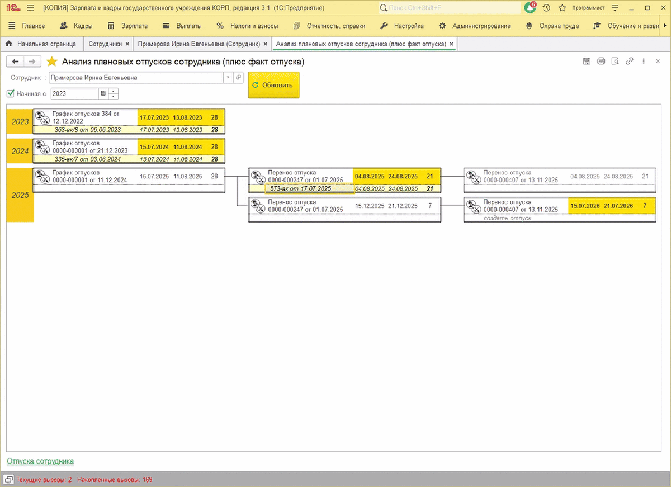Print the report with the printer icon
The image size is (671, 487).
pyautogui.click(x=601, y=62)
